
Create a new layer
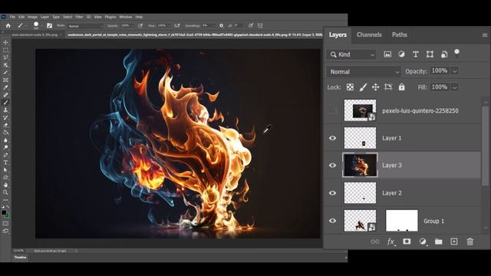pos(454,242)
